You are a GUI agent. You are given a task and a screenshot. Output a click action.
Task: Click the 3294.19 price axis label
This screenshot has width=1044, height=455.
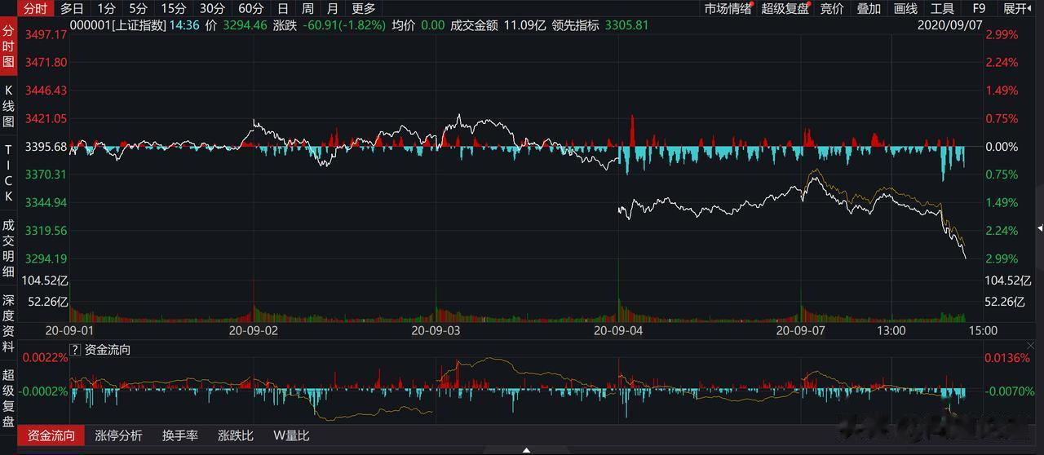(x=46, y=258)
